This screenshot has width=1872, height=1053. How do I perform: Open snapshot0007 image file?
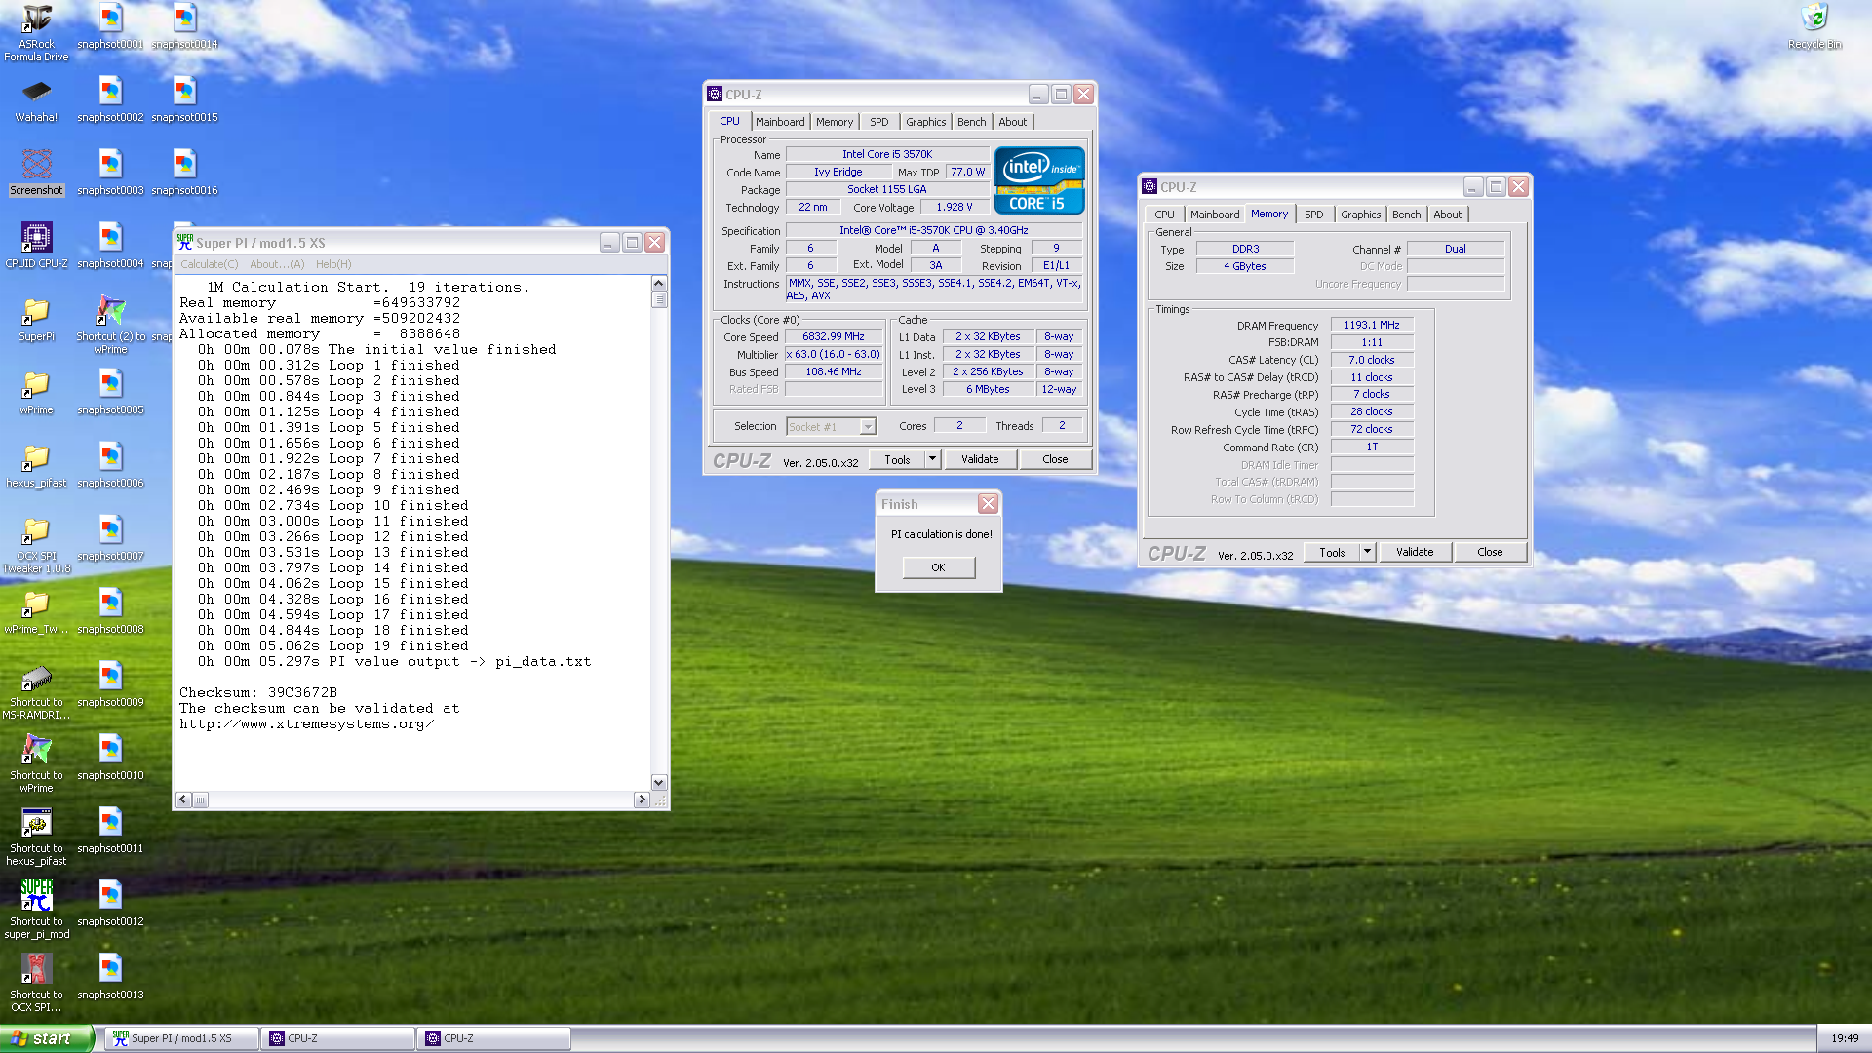[110, 538]
